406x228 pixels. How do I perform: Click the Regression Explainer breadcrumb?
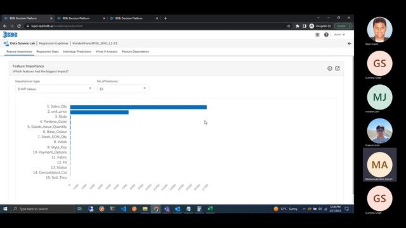click(x=53, y=44)
